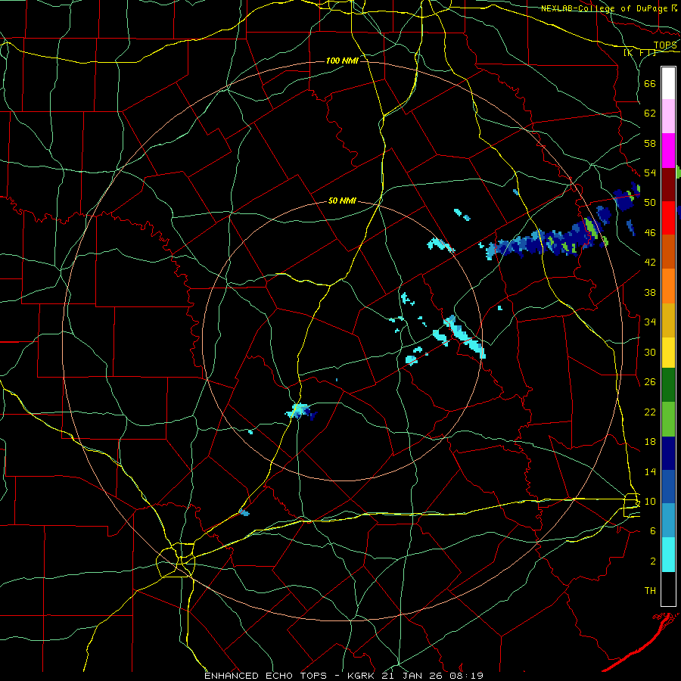This screenshot has height=681, width=681.
Task: Click the legend value "62"
Action: [650, 113]
